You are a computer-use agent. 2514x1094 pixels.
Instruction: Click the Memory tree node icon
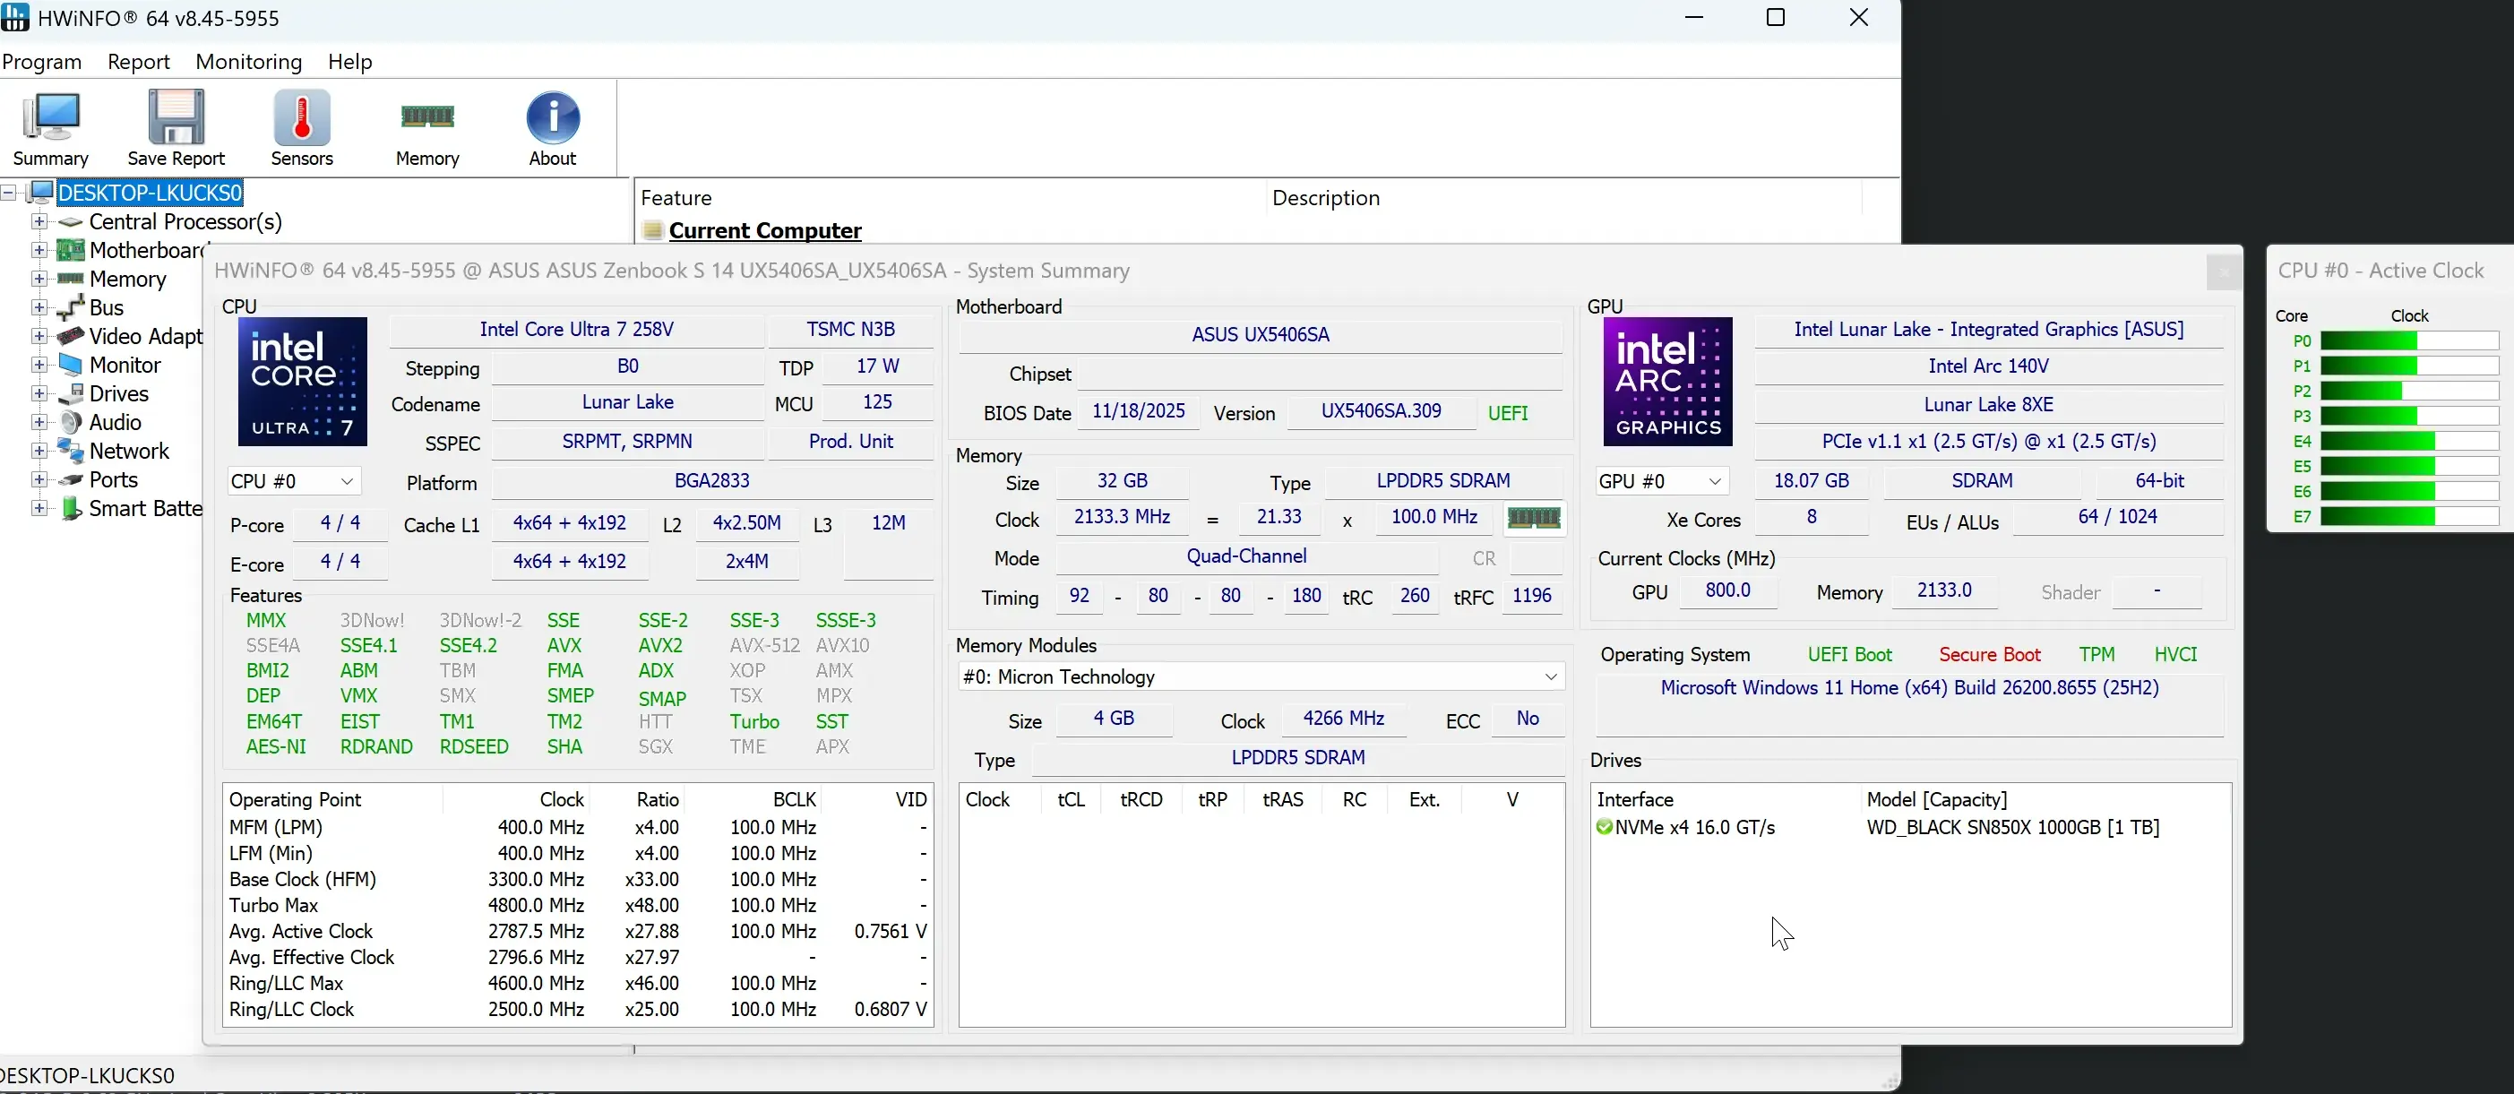tap(70, 280)
